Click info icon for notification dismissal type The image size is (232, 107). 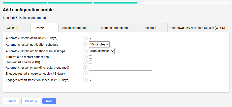[85, 51]
